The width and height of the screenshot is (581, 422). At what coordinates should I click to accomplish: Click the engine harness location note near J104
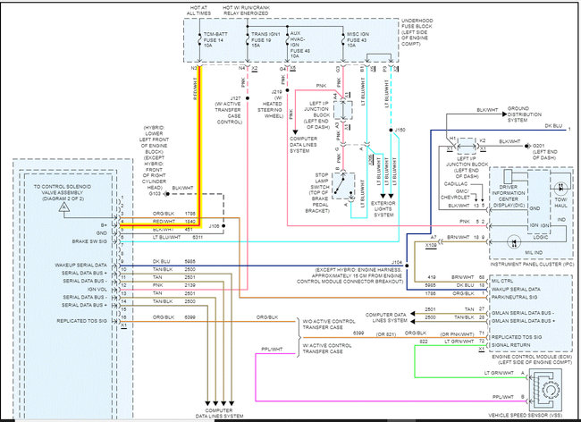[x=349, y=275]
